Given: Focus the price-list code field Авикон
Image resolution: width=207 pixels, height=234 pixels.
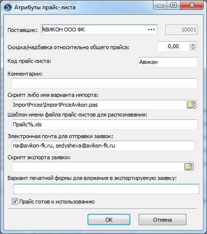Looking at the screenshot, I should pos(168,62).
